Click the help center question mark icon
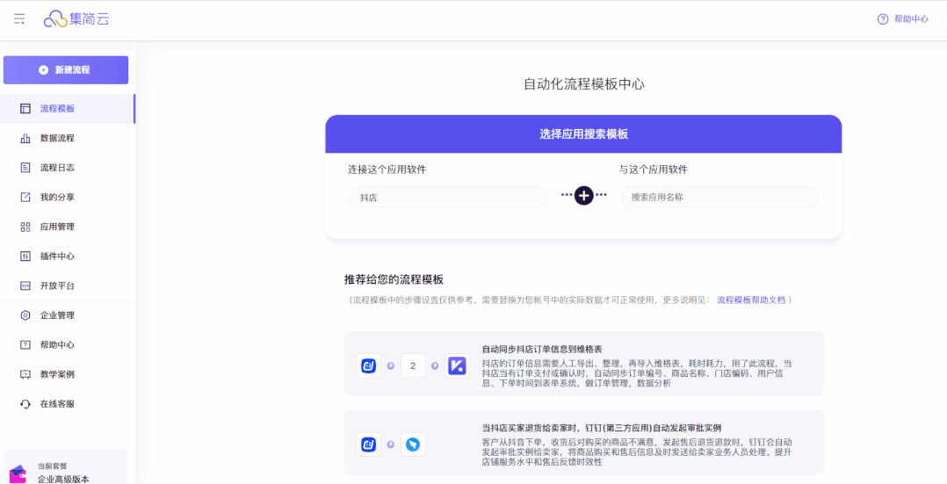 [x=883, y=19]
